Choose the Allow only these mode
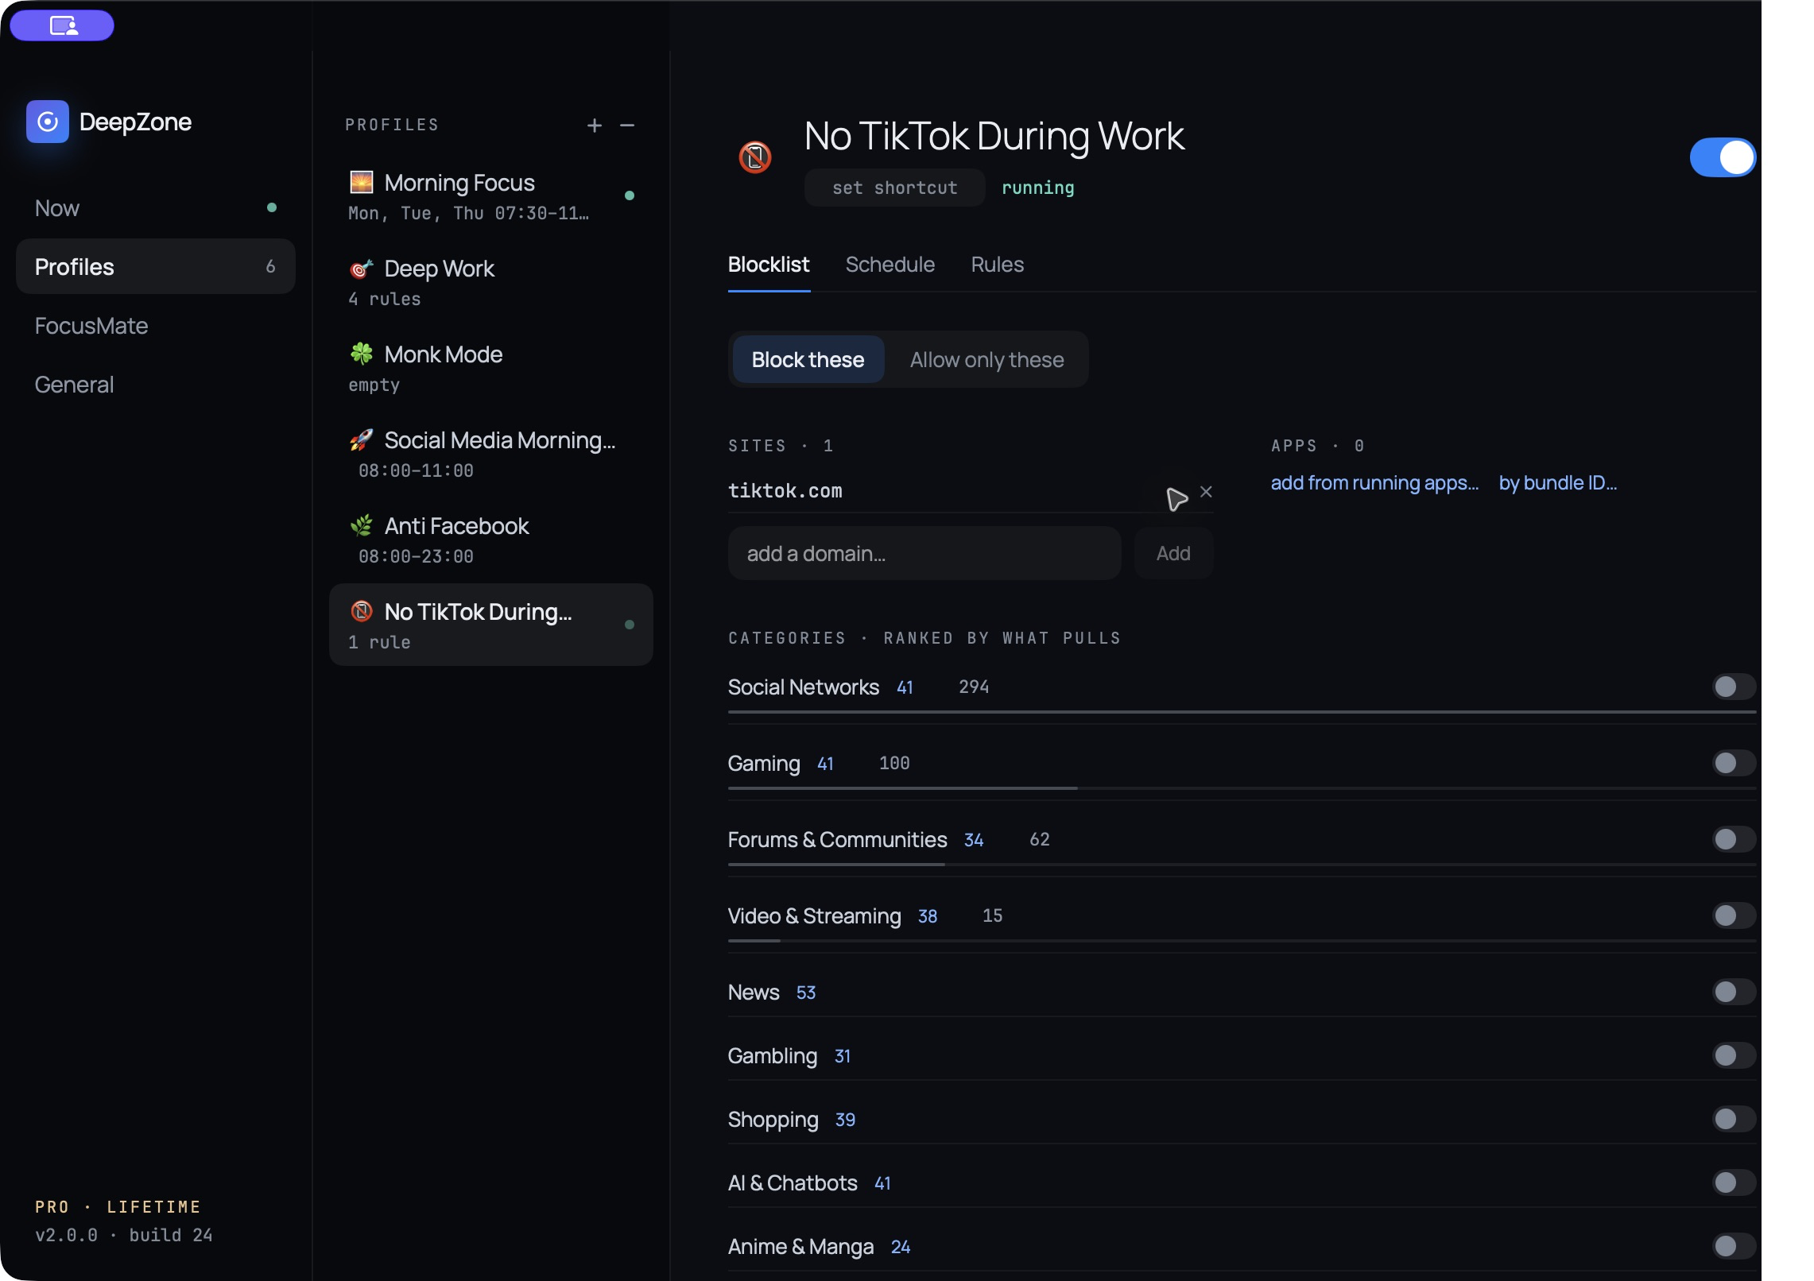 [x=986, y=360]
